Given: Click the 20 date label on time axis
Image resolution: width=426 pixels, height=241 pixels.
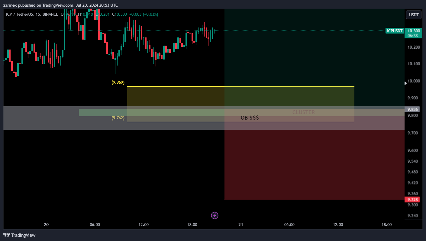Looking at the screenshot, I should pos(46,225).
